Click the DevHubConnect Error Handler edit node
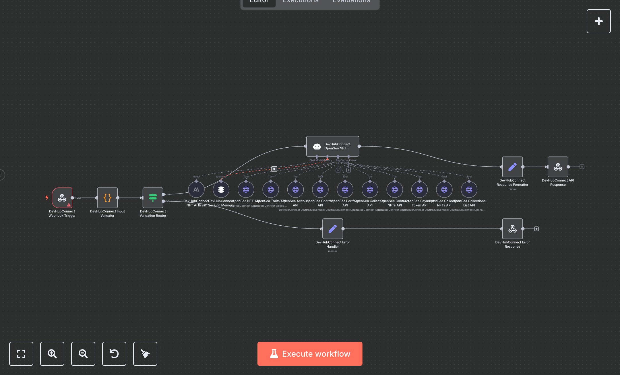 pos(332,229)
